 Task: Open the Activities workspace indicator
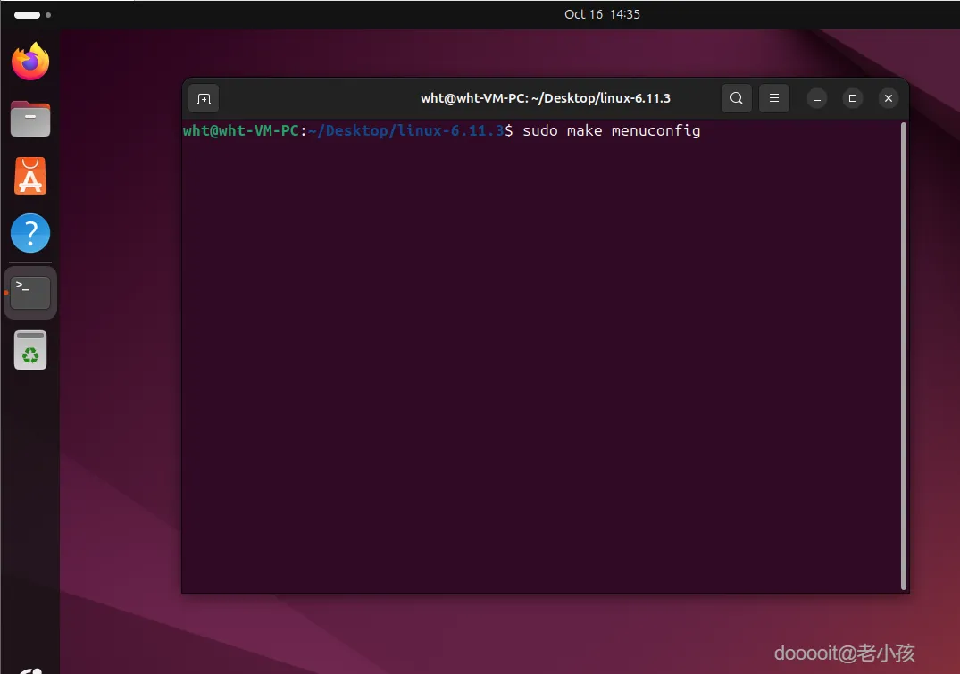(x=32, y=14)
